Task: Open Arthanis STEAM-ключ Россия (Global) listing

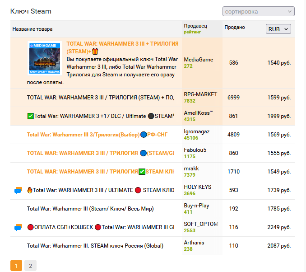Action: point(95,246)
